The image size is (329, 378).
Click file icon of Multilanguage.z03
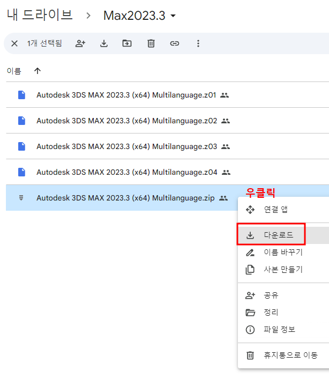click(21, 146)
